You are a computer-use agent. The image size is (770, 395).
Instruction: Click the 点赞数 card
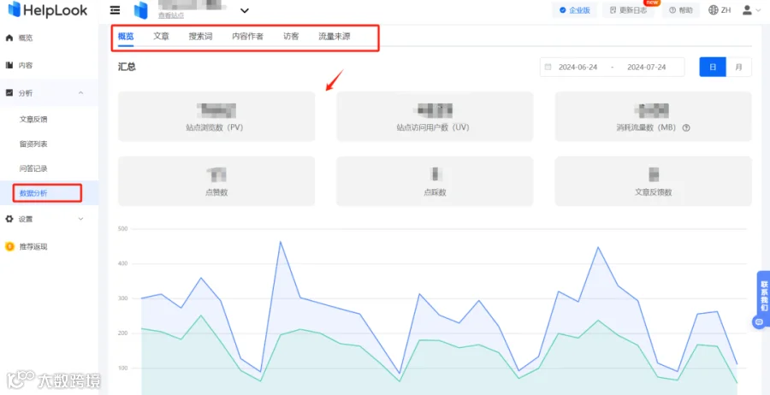tap(216, 181)
